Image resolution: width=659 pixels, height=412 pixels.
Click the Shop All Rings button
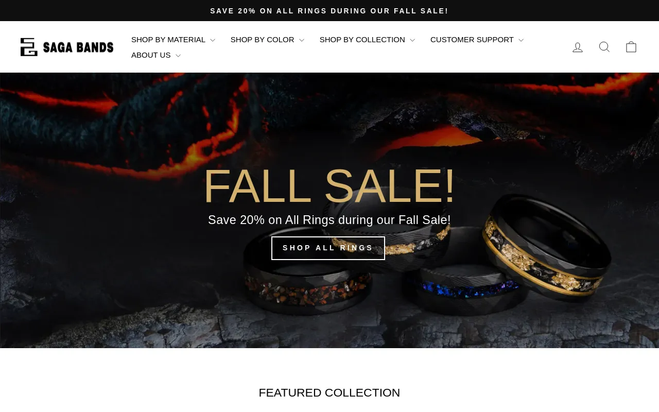328,248
